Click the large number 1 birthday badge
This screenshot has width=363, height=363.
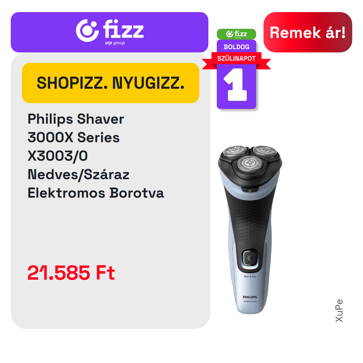[x=236, y=85]
